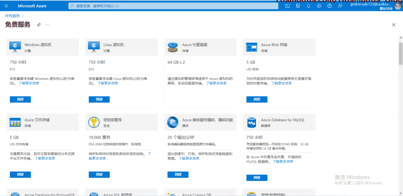Click the scrollbar up arrow
This screenshot has width=403, height=196.
pyautogui.click(x=401, y=37)
